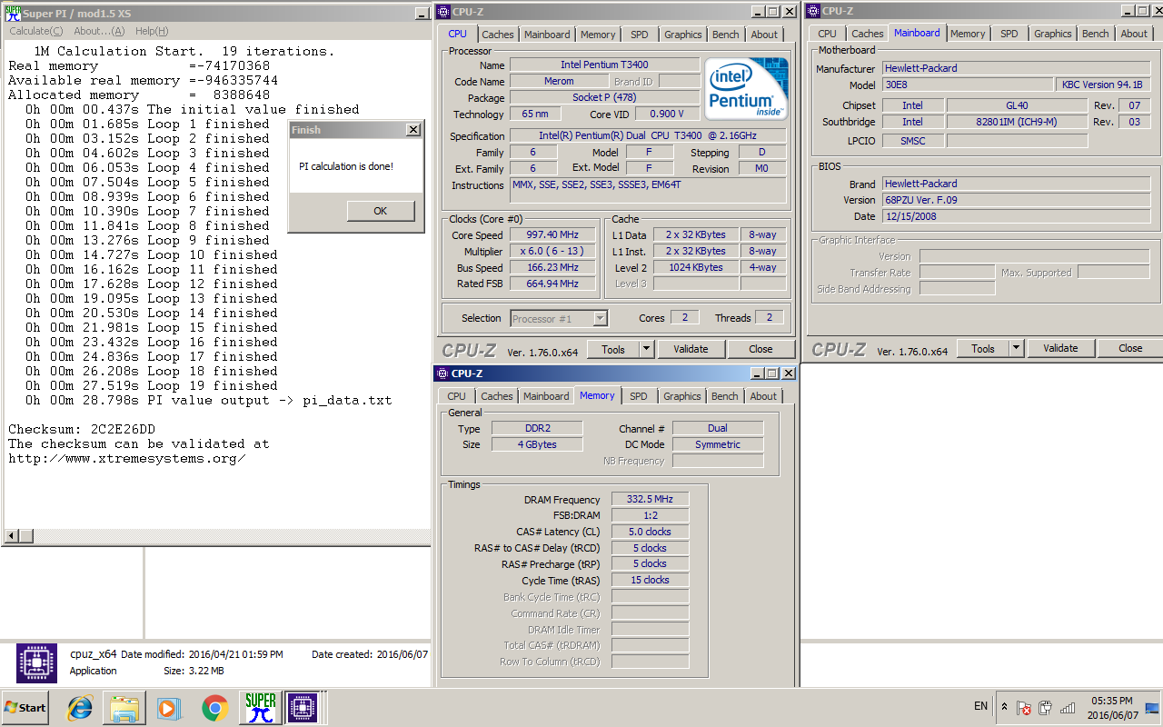Open the Memory tab in the Mainboard window

968,34
